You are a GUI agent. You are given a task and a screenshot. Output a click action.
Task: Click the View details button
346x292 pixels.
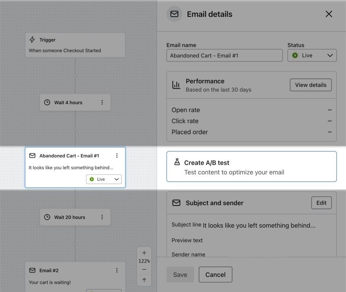pyautogui.click(x=311, y=85)
